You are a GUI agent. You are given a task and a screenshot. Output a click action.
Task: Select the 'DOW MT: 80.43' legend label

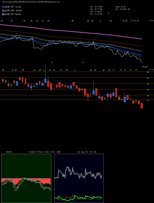point(13,11)
